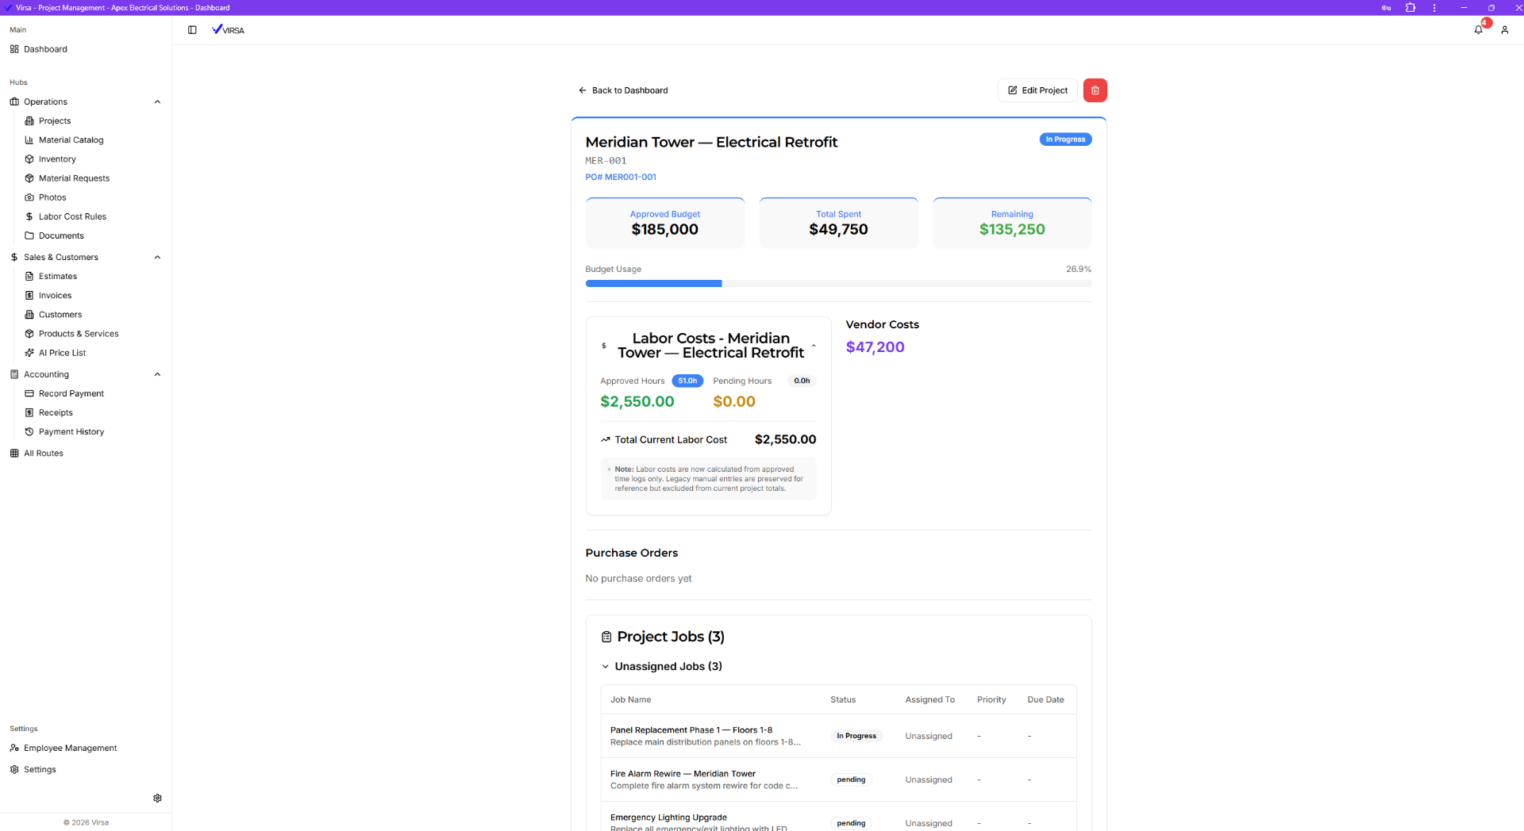1524x831 pixels.
Task: Click the In Progress project status badge
Action: [x=1065, y=140]
